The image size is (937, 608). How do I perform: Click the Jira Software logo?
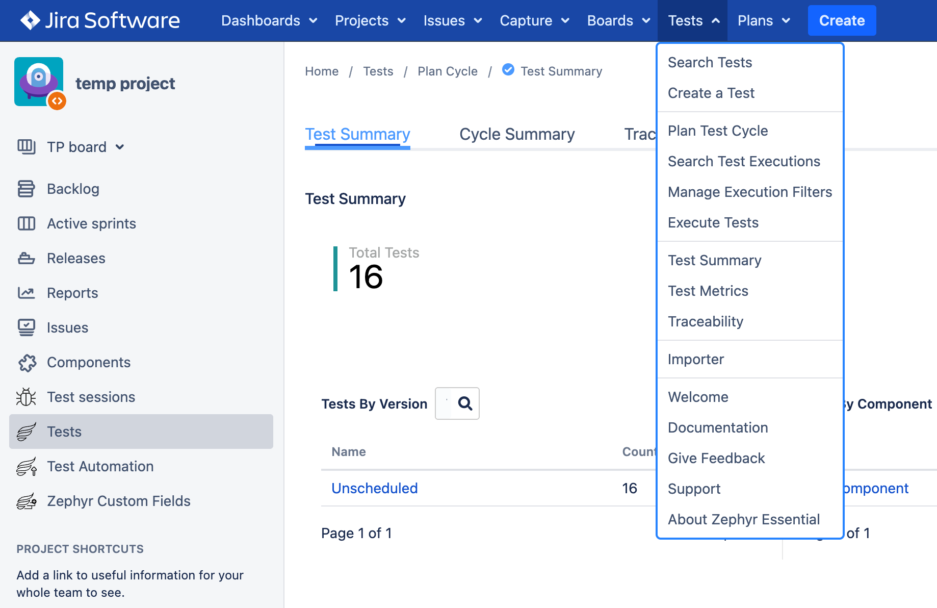coord(100,20)
